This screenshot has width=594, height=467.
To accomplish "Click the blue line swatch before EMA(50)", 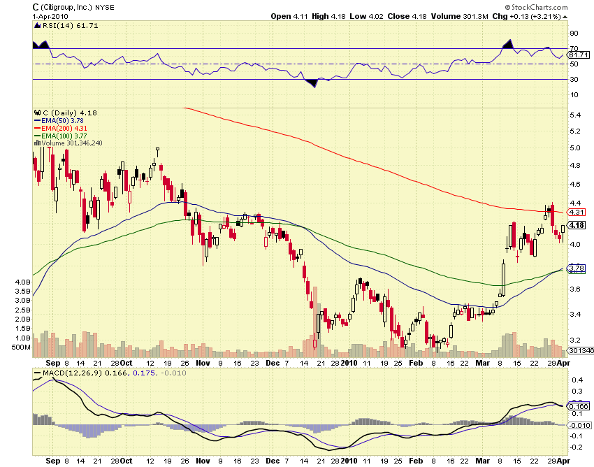I will tap(37, 120).
